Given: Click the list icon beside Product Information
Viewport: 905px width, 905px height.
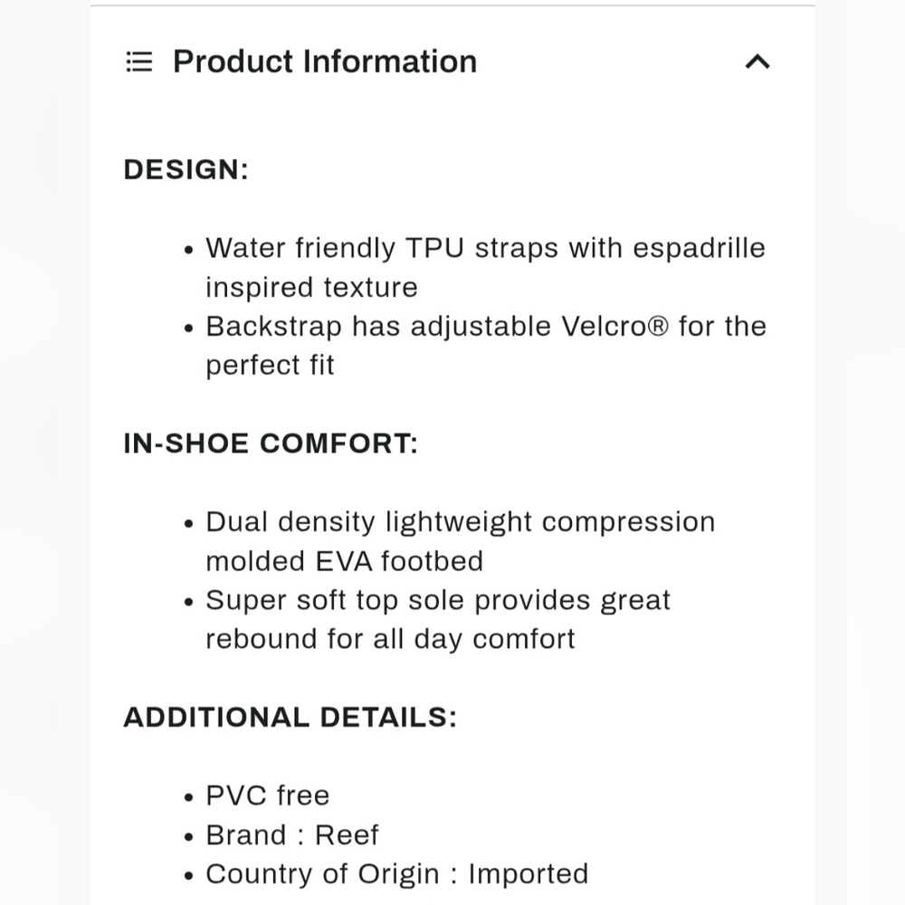Looking at the screenshot, I should click(139, 62).
